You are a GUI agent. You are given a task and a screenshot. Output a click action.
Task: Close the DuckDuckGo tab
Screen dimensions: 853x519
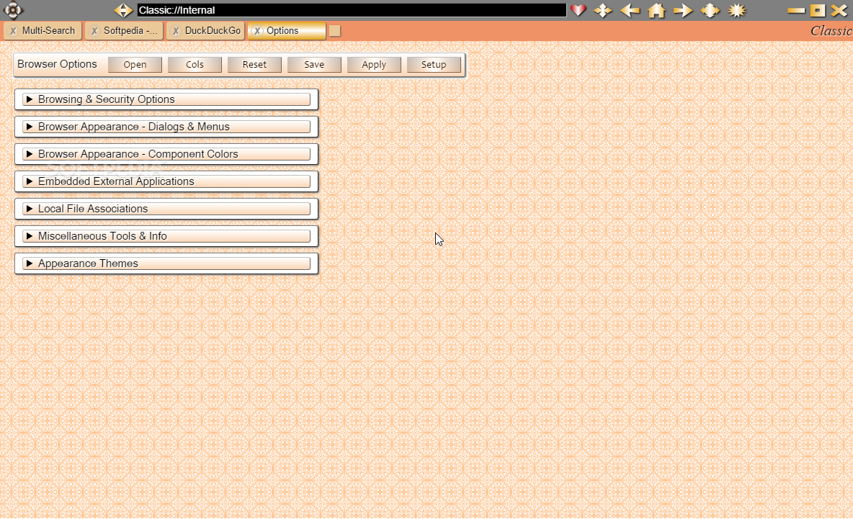176,31
